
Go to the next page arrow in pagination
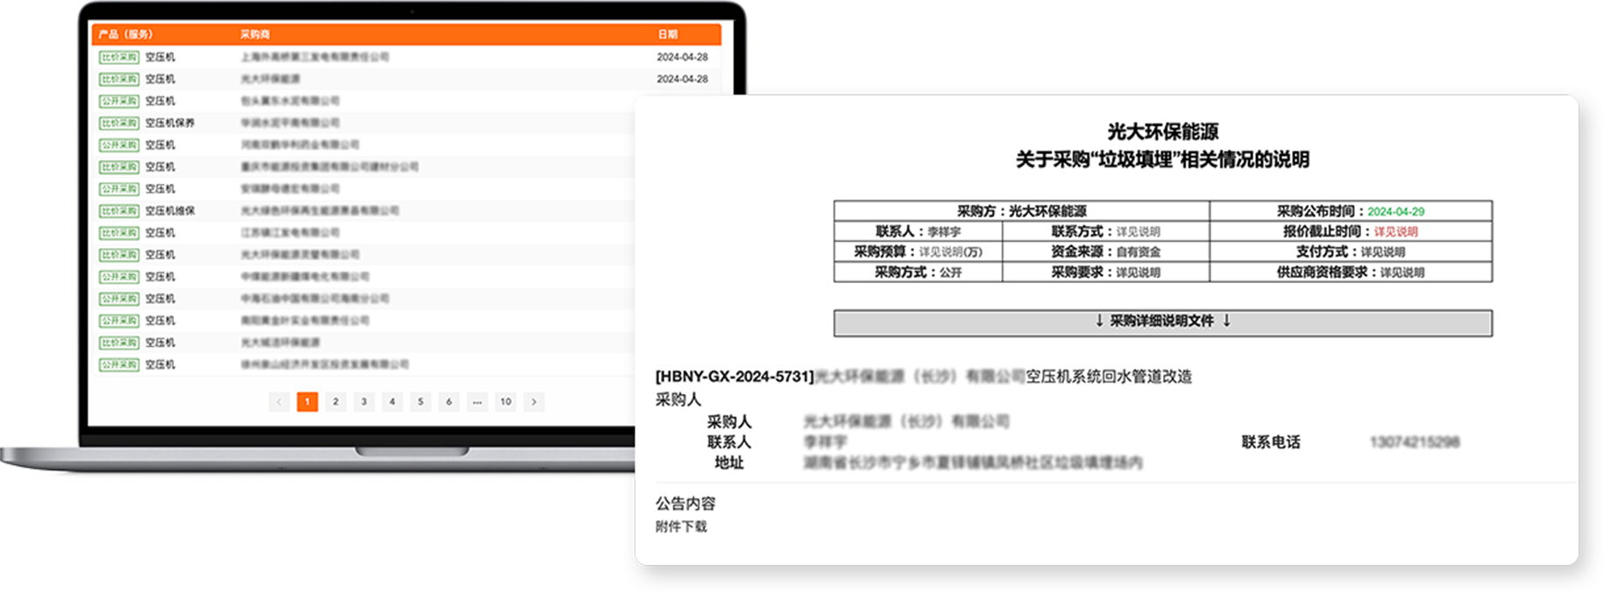534,402
